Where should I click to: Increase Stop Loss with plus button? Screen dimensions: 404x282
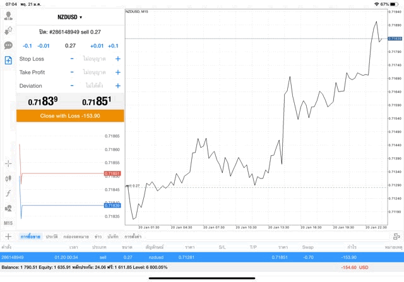(x=117, y=59)
